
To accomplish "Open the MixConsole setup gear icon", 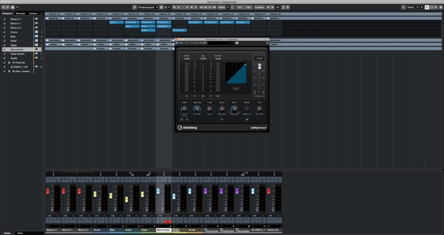I will 441,7.
